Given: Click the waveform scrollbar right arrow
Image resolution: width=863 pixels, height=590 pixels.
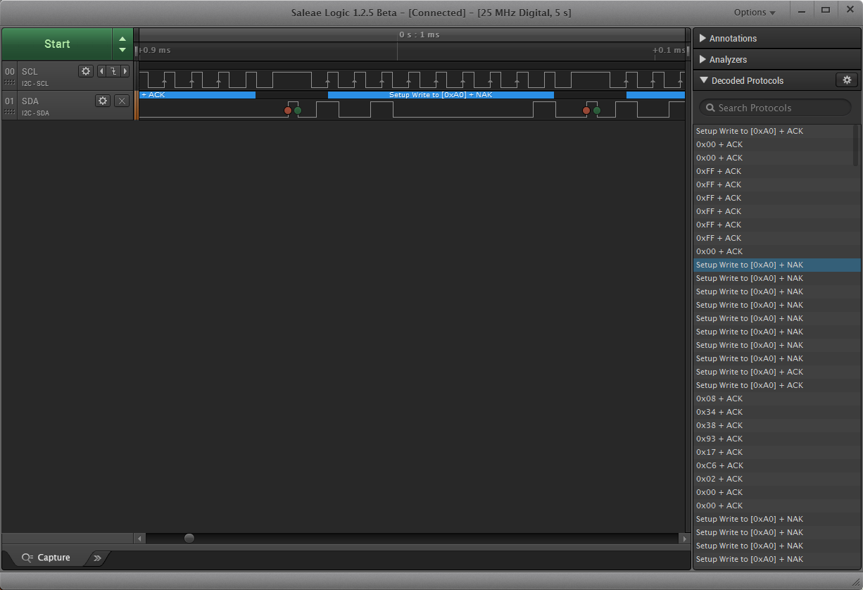Looking at the screenshot, I should (684, 539).
